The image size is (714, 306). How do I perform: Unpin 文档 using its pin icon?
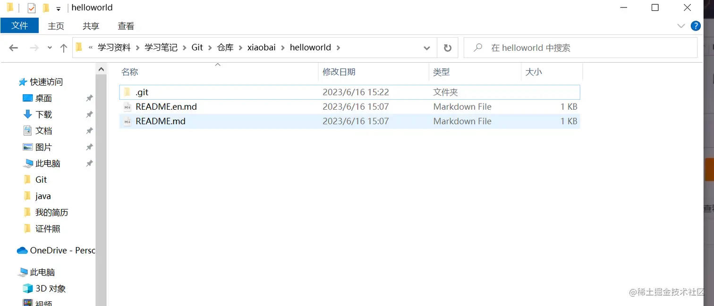point(89,131)
